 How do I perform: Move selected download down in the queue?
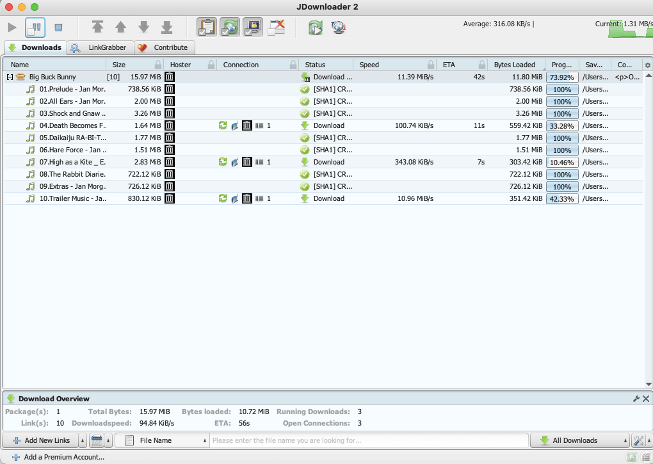pos(143,27)
